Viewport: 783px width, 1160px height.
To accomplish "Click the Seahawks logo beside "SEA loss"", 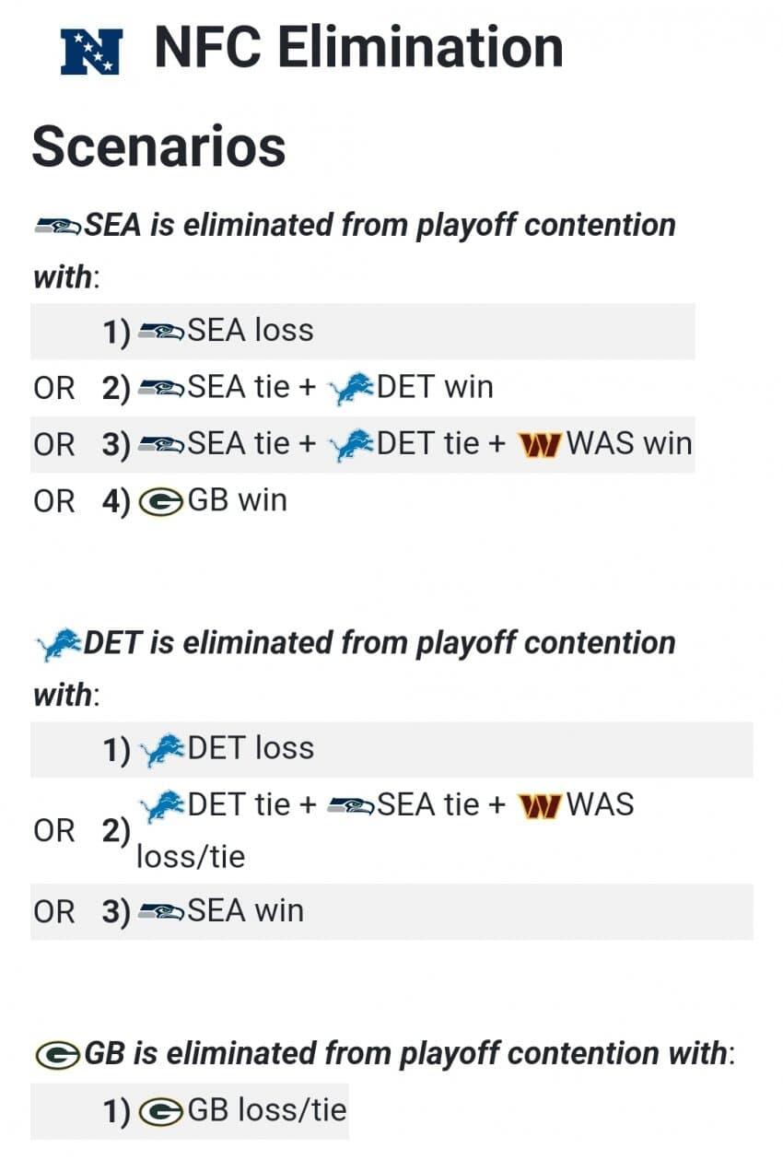I will [x=161, y=331].
